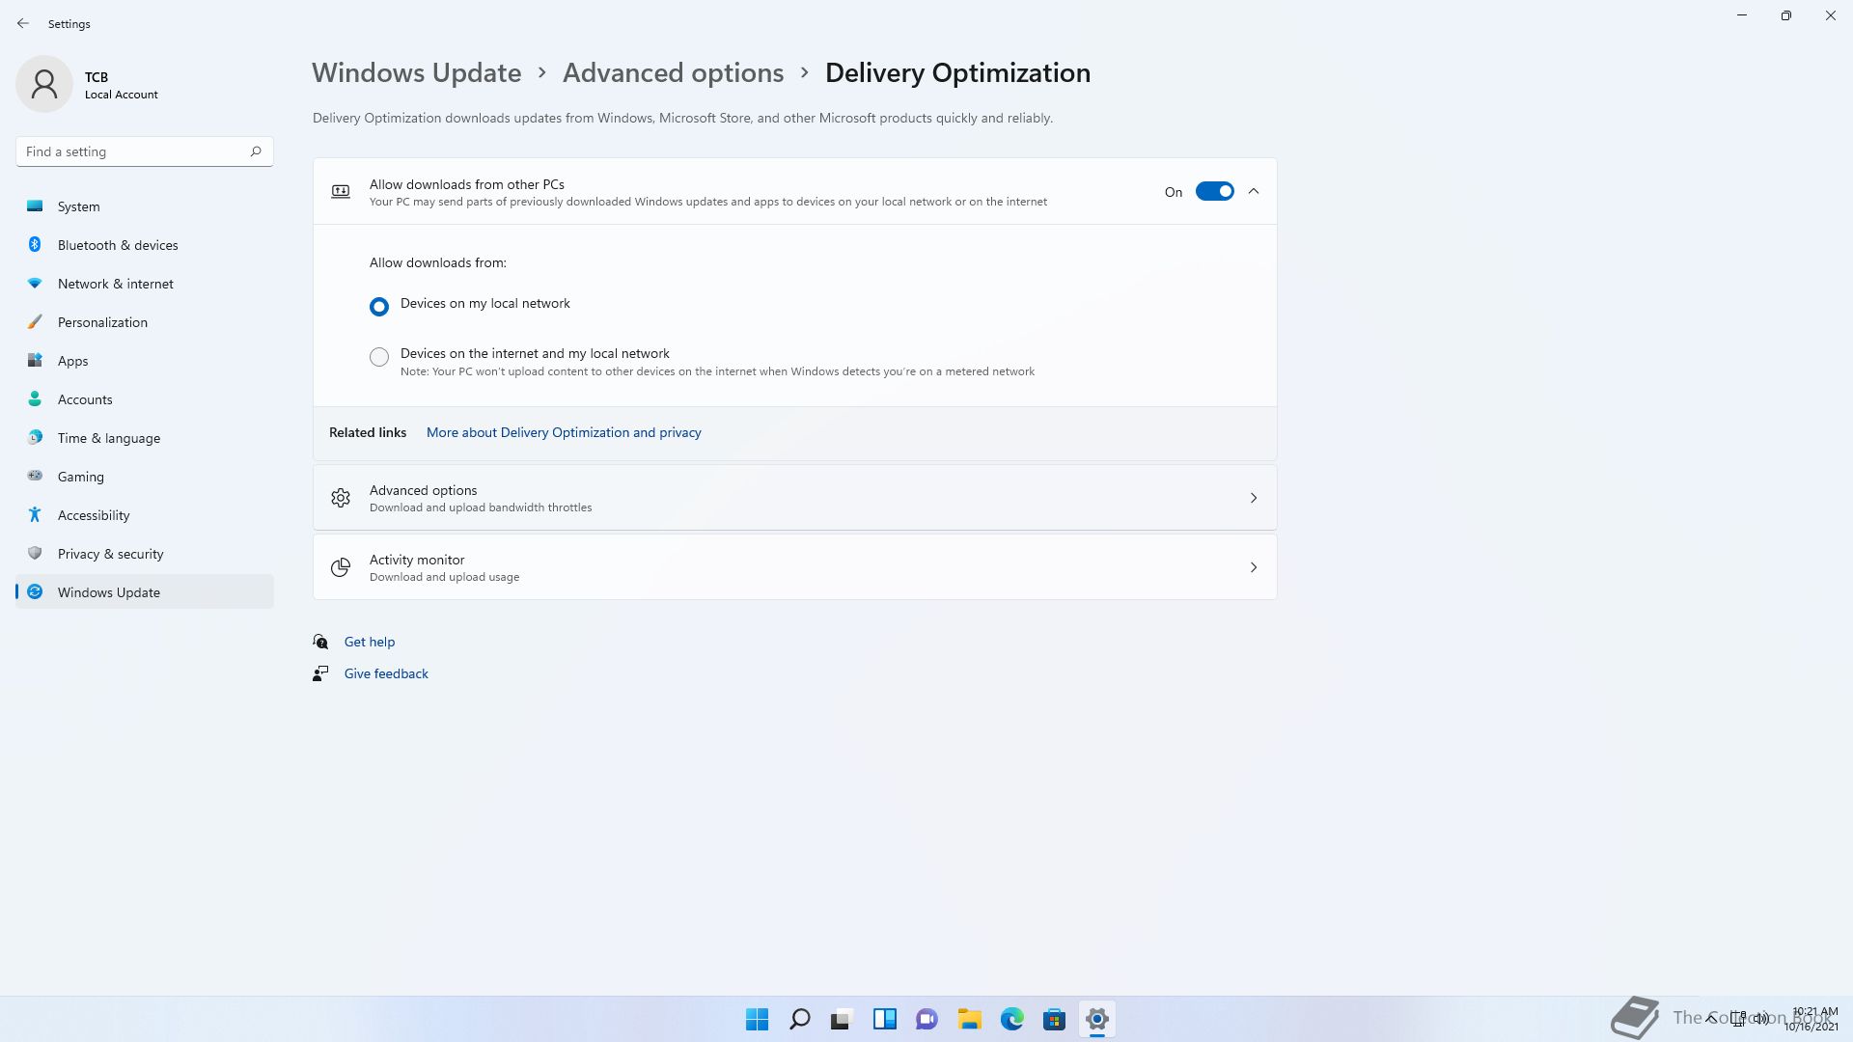Click the Advanced options gear icon

(341, 498)
